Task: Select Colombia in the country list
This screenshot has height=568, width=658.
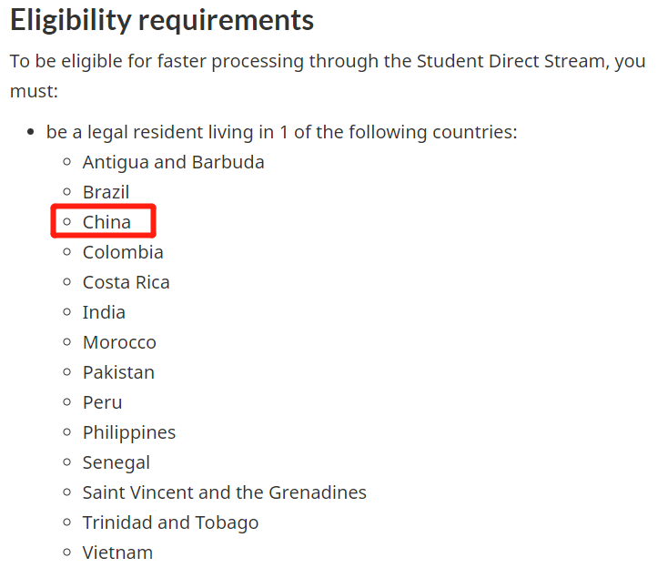Action: pos(123,252)
